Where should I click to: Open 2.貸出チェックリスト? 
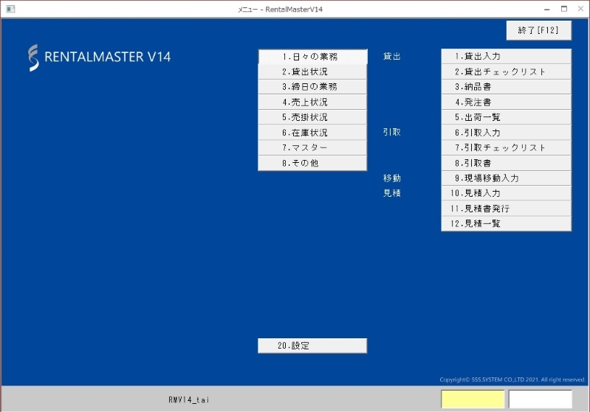(506, 72)
